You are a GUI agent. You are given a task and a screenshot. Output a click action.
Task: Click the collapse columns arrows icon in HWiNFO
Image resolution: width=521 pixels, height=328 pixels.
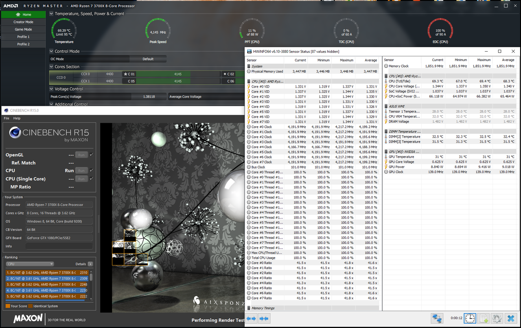click(264, 318)
